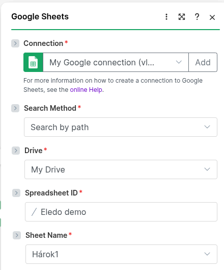Click the Drive label

click(x=34, y=151)
